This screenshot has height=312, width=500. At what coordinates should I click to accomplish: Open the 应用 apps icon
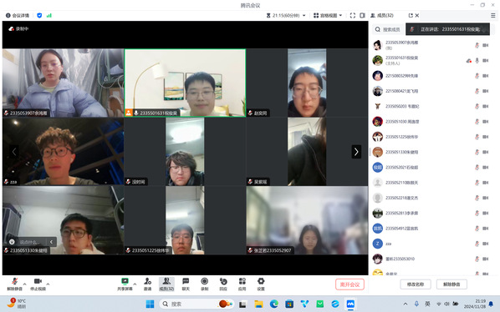click(x=242, y=284)
